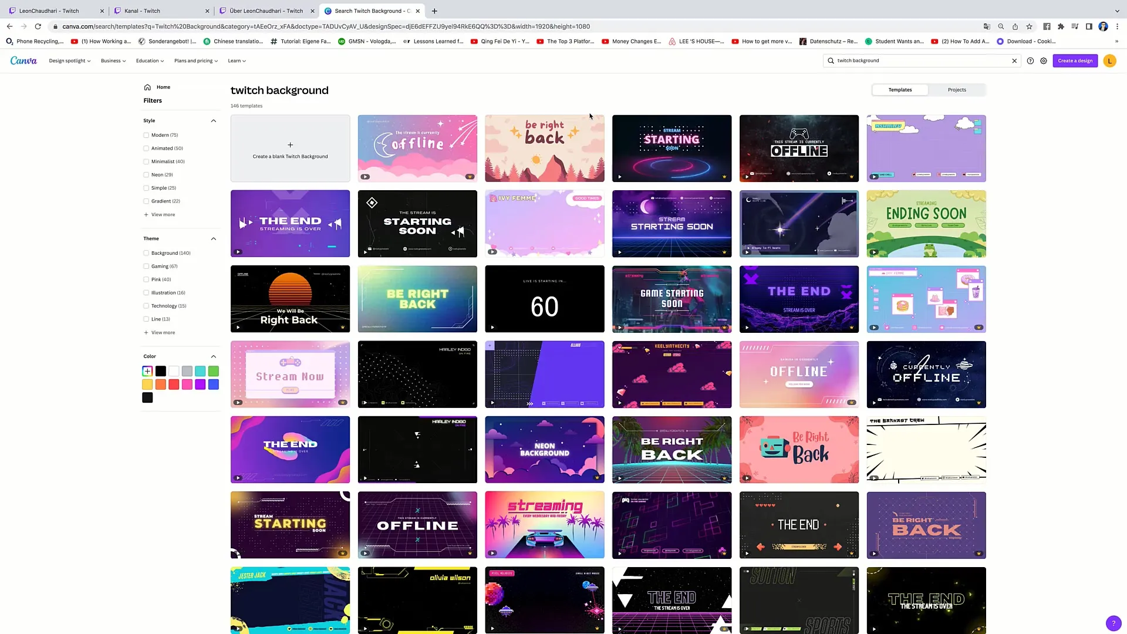Enable the Gaming theme checkbox
The width and height of the screenshot is (1127, 634).
[x=146, y=267]
